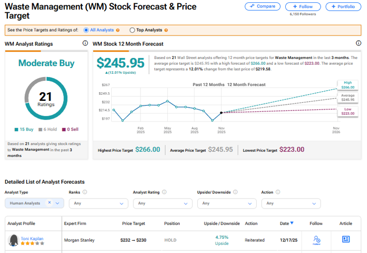
Task: Select the Top Analysts radio button
Action: coord(132,30)
